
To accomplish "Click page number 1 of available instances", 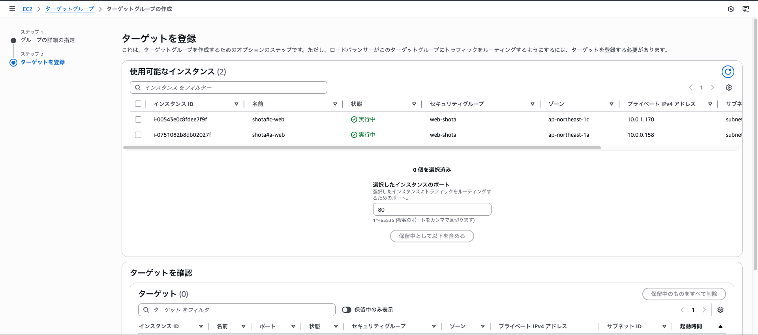I will point(702,87).
